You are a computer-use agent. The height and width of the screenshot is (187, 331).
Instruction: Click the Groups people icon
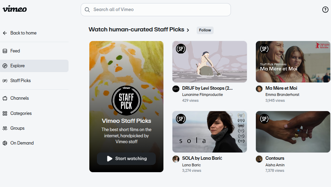5,128
